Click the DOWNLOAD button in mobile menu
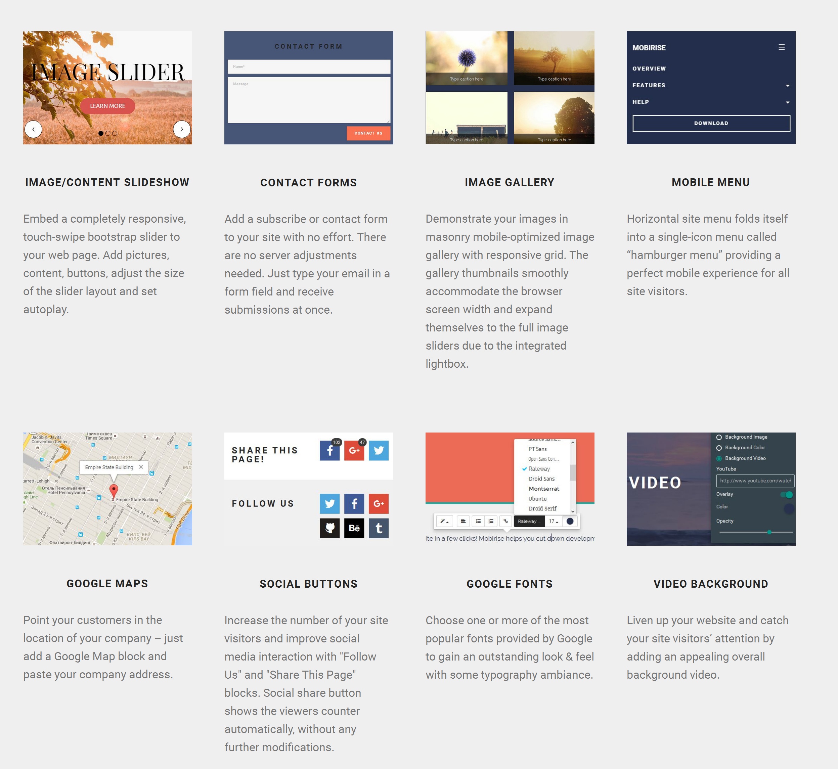The height and width of the screenshot is (769, 838). click(x=711, y=123)
